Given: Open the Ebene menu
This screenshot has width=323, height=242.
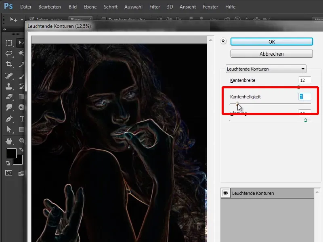Looking at the screenshot, I should point(90,7).
